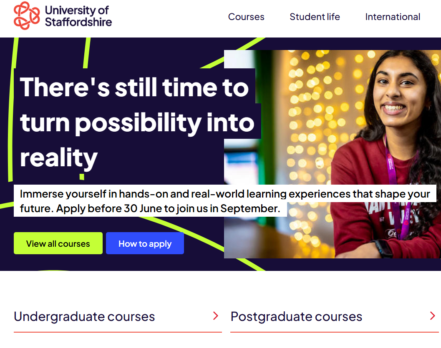Click the "Immerse yourself in hands-on" text line
The image size is (441, 348).
point(224,194)
